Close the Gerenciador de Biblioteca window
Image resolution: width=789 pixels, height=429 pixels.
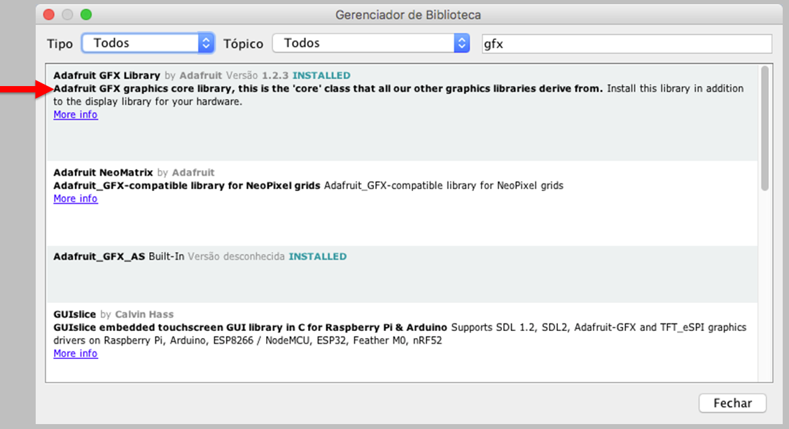click(49, 15)
